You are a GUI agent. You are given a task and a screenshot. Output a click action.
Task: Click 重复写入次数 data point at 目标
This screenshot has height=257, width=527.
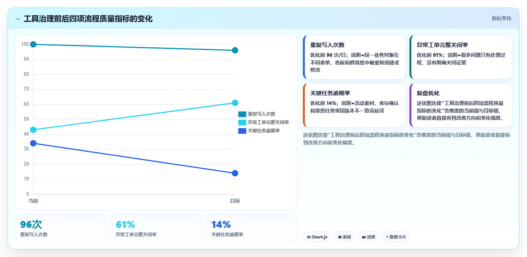[235, 50]
